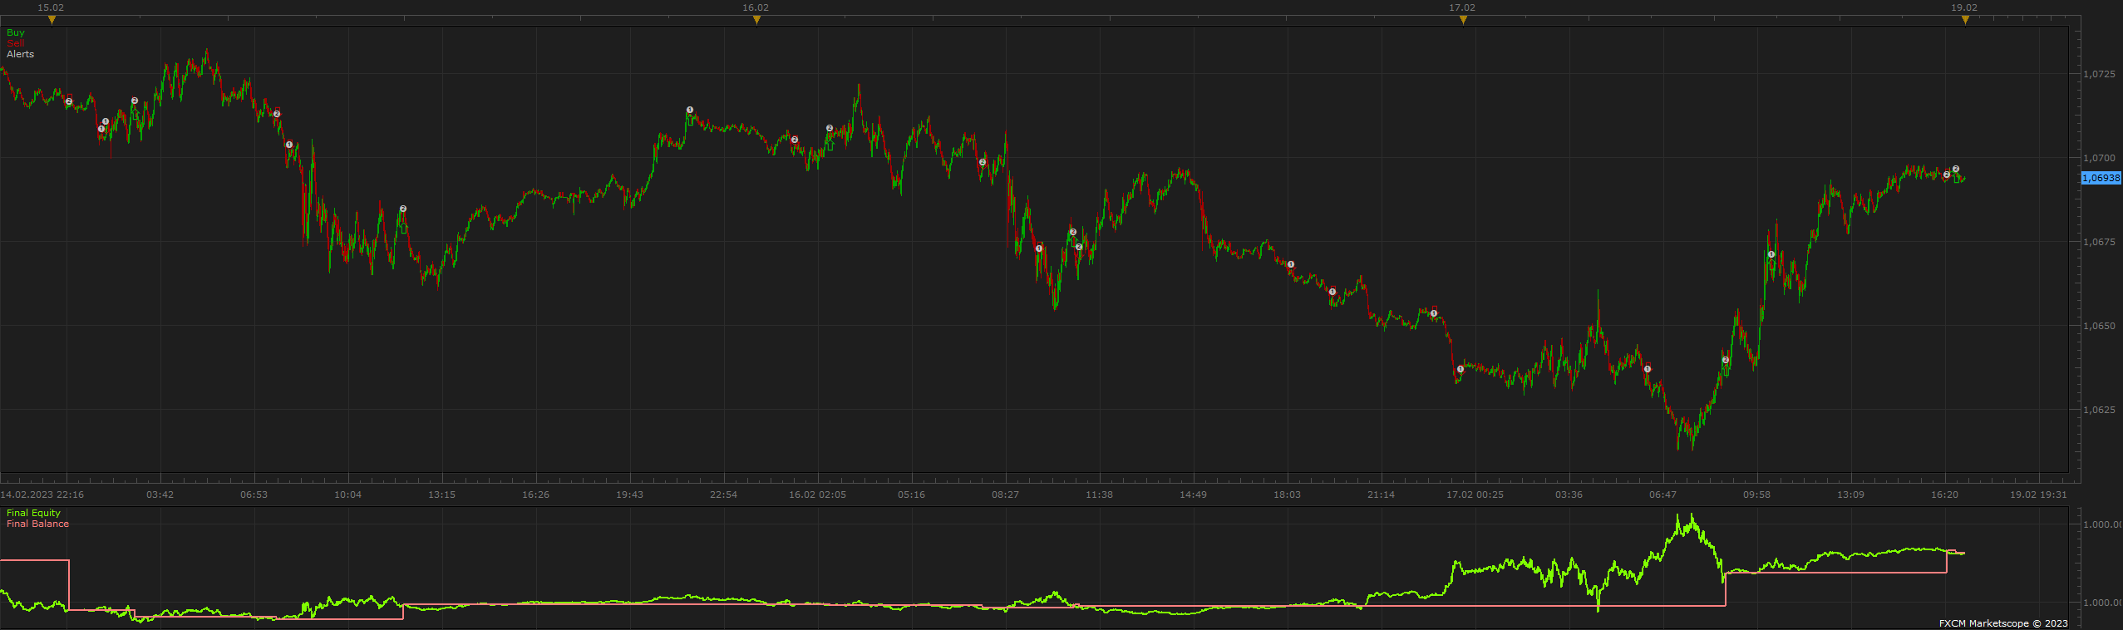Click the 10:04 time axis label
This screenshot has width=2123, height=630.
click(348, 495)
